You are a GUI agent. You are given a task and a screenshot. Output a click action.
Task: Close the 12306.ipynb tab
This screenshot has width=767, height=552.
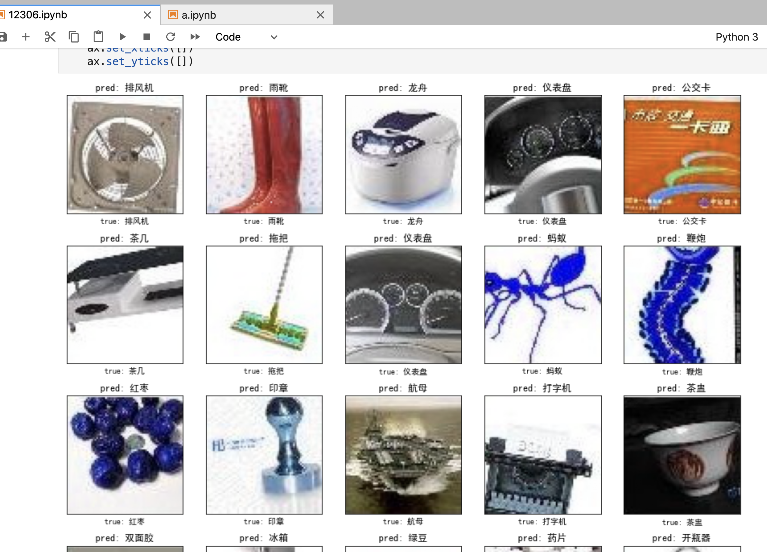click(147, 15)
